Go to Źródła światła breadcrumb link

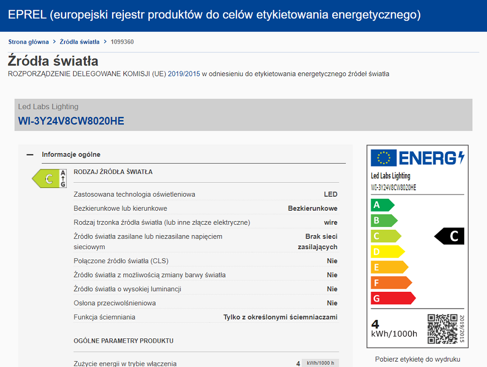(x=80, y=42)
